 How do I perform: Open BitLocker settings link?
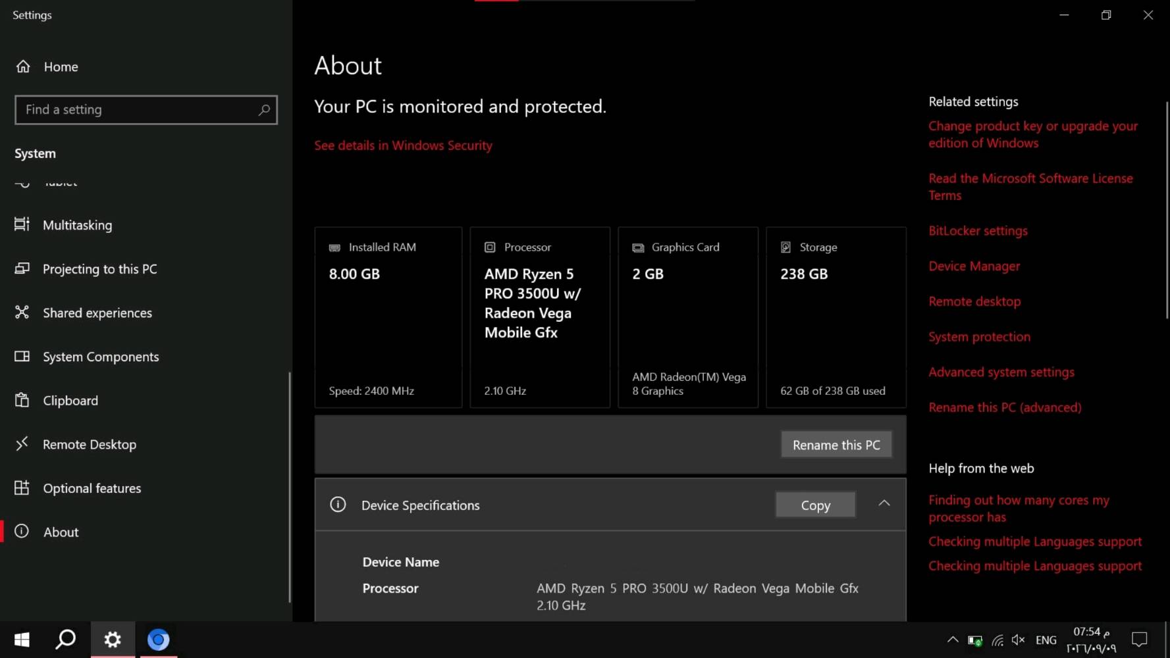pyautogui.click(x=978, y=231)
